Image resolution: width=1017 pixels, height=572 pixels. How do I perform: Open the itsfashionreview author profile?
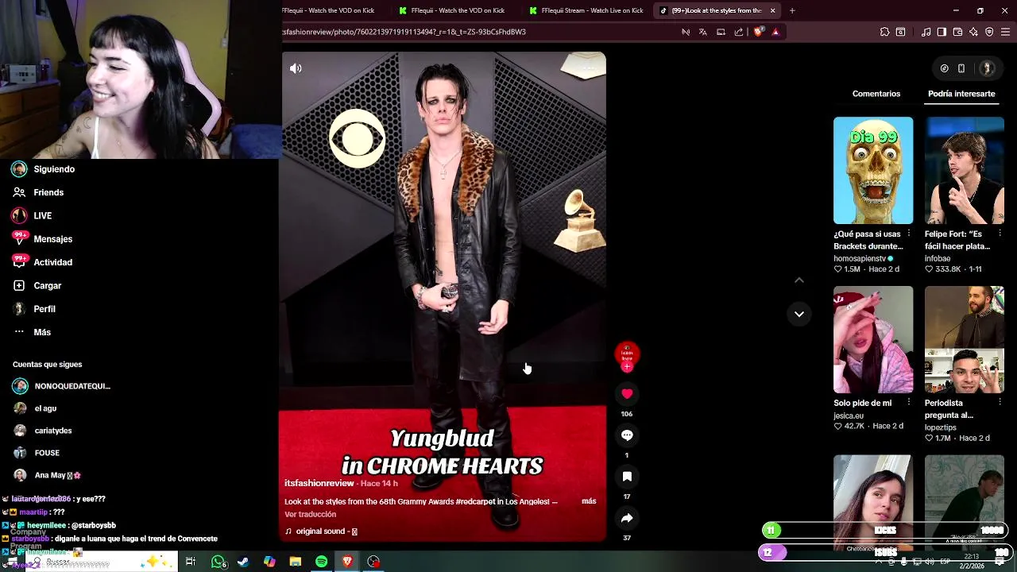tap(319, 483)
